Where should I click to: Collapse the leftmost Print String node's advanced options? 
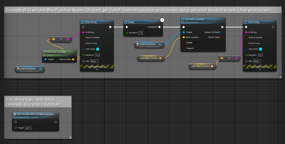click(97, 70)
